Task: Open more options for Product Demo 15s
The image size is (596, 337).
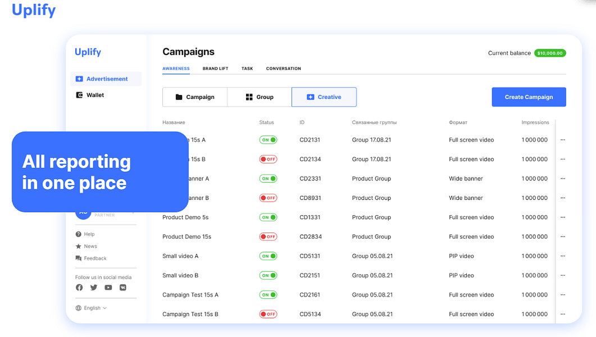Action: click(562, 236)
